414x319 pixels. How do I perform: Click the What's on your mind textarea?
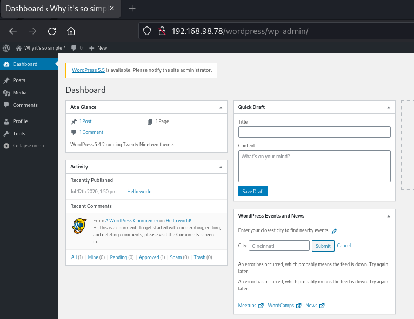point(314,166)
